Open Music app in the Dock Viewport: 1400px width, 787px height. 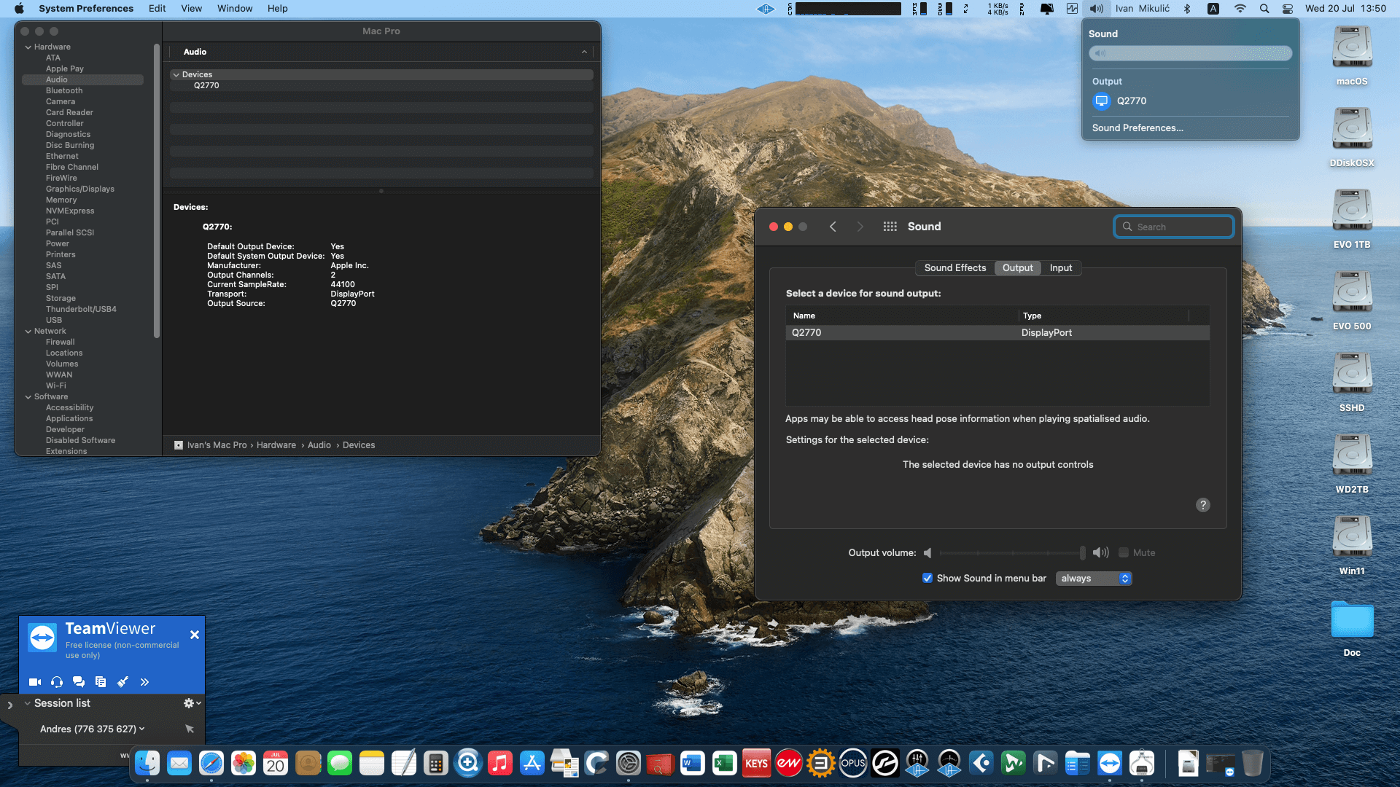pyautogui.click(x=500, y=763)
